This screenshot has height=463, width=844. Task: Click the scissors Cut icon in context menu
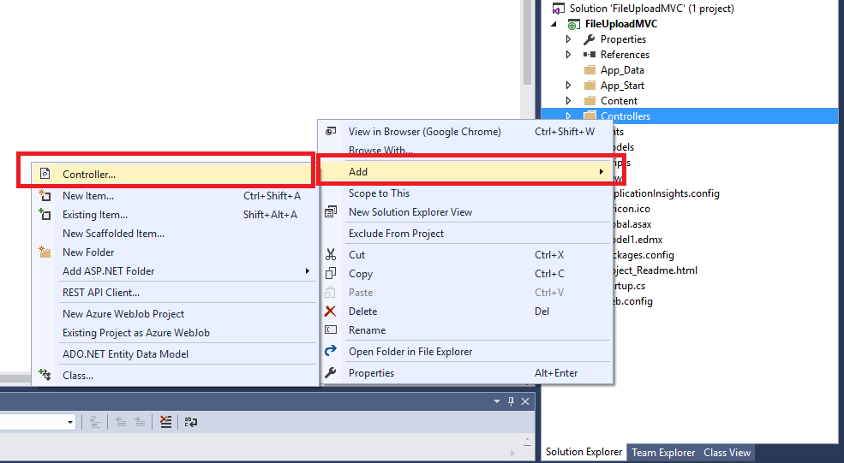point(331,255)
